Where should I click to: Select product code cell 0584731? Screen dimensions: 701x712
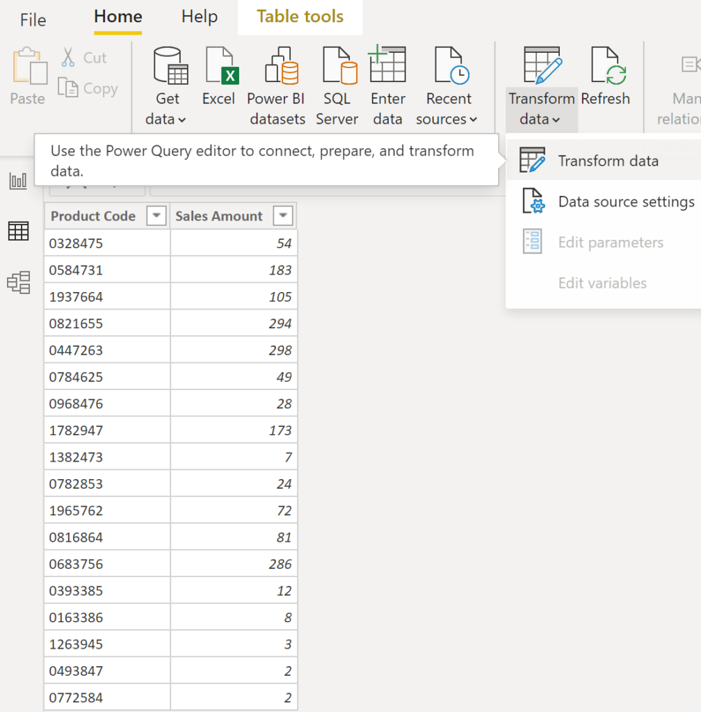107,270
